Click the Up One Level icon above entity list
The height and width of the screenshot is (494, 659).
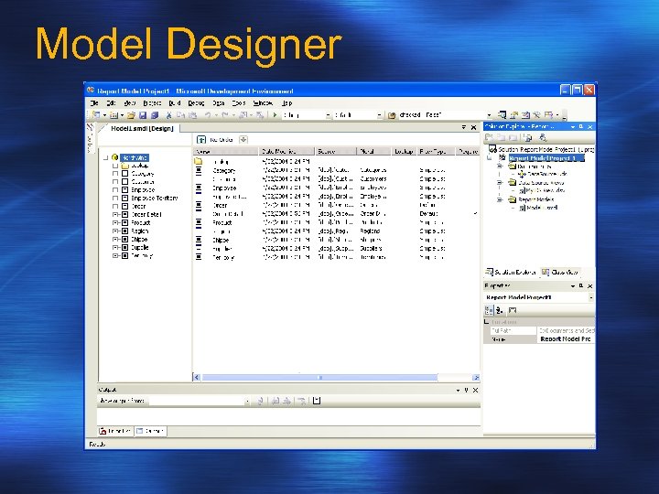tap(201, 139)
